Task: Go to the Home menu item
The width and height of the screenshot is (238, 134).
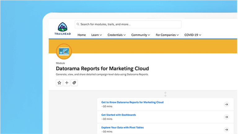Action: 82,35
